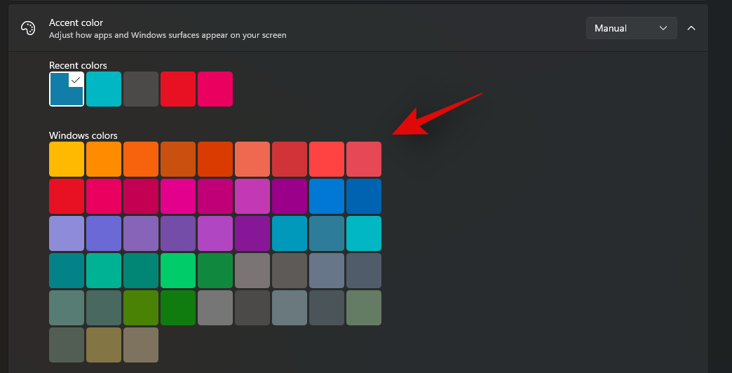Click the Accent color palette icon
The width and height of the screenshot is (732, 373).
click(28, 28)
